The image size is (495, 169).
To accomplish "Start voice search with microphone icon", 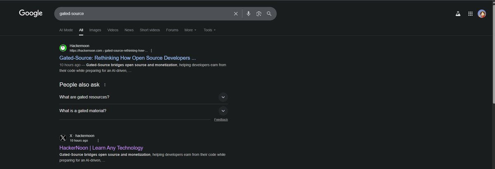I will click(x=248, y=14).
